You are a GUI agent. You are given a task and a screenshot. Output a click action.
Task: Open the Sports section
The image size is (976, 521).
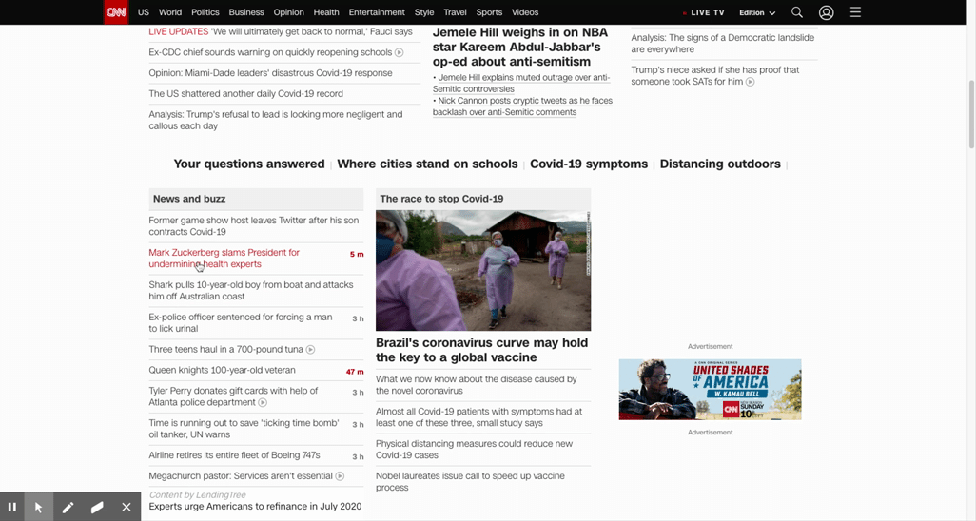489,11
